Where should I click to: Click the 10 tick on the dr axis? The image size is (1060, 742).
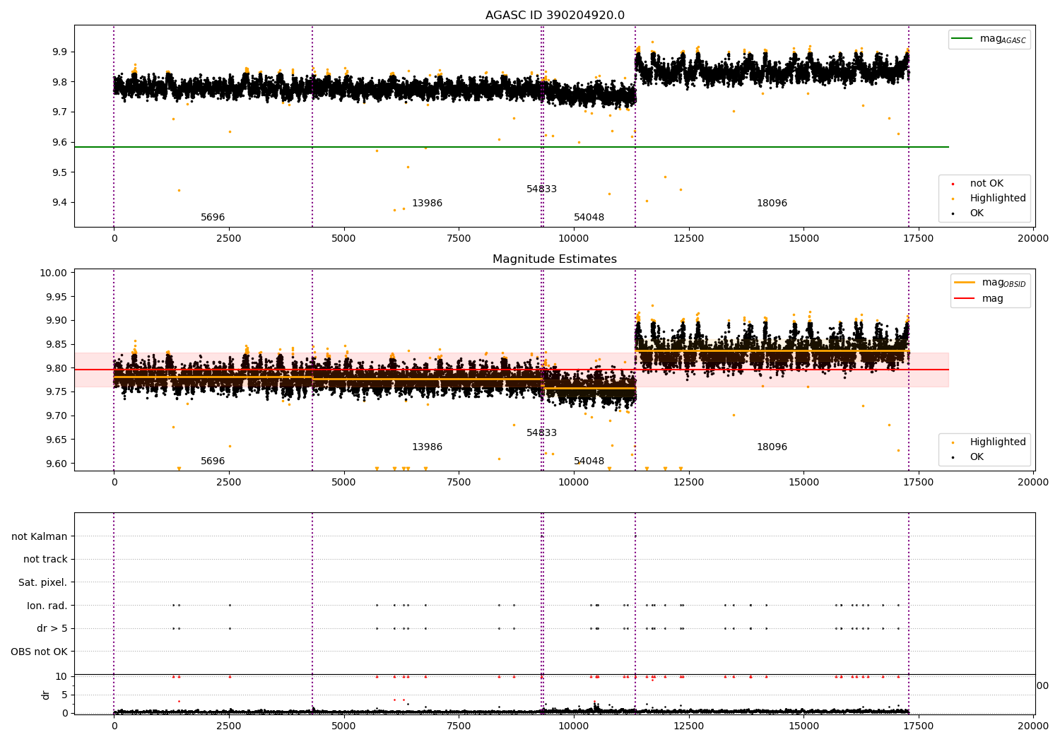pyautogui.click(x=61, y=676)
